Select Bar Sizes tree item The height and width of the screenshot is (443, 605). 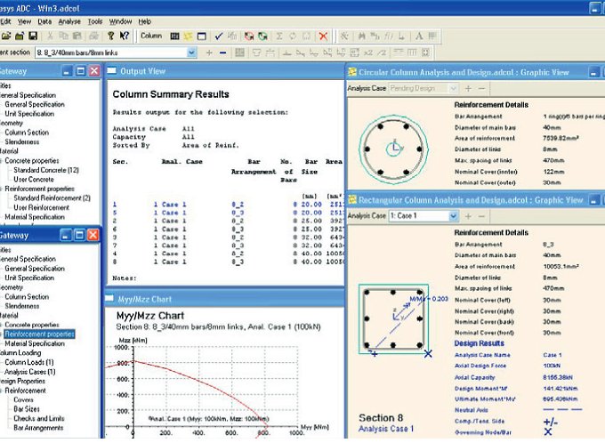coord(27,409)
